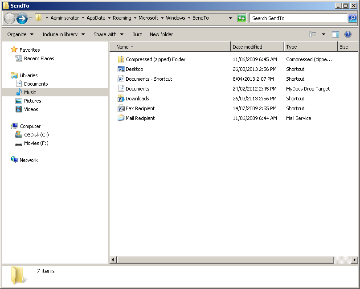
Task: Sort by the Type column header
Action: (311, 47)
